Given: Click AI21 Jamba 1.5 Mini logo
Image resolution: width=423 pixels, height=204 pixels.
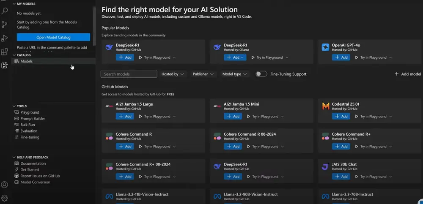Looking at the screenshot, I should 217,106.
